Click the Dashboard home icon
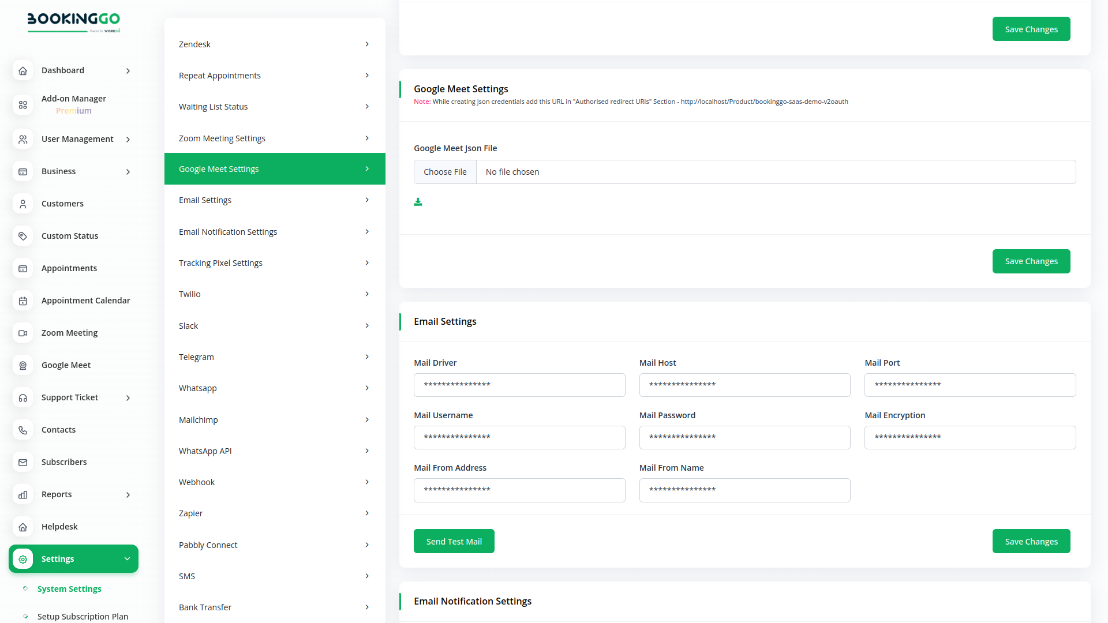 (x=23, y=70)
